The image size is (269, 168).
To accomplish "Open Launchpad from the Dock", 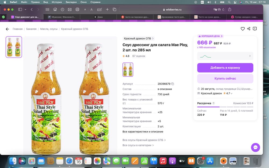I will (x=31, y=161).
